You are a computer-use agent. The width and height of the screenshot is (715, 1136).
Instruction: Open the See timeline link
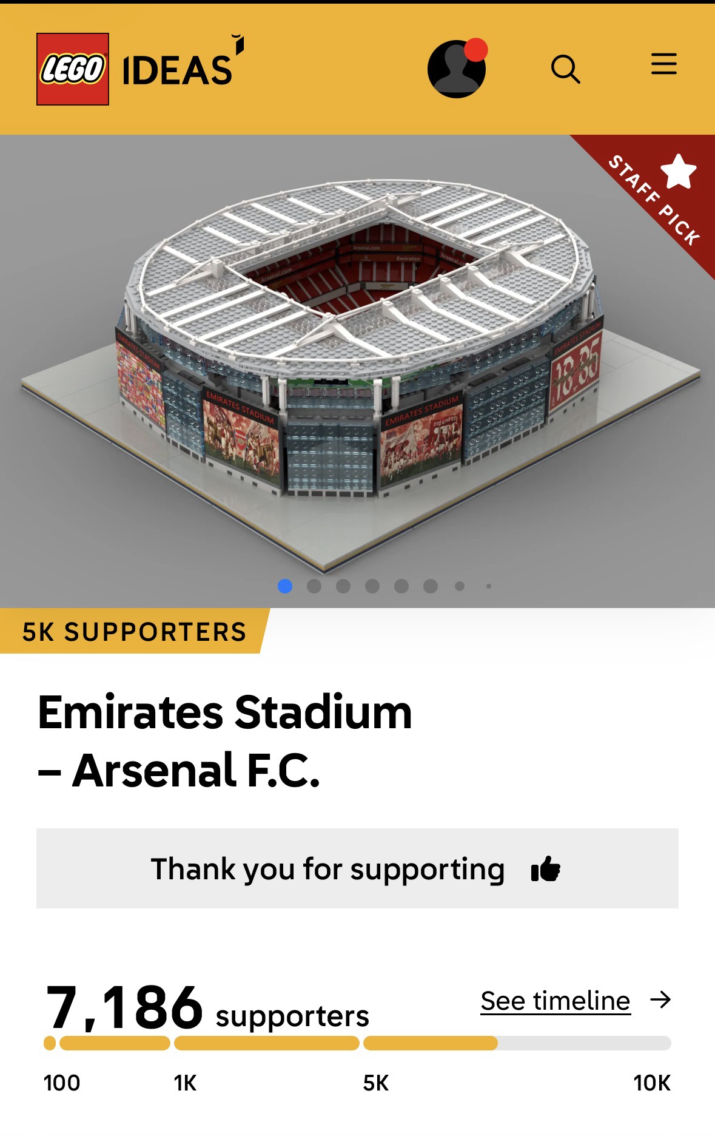pos(555,1001)
